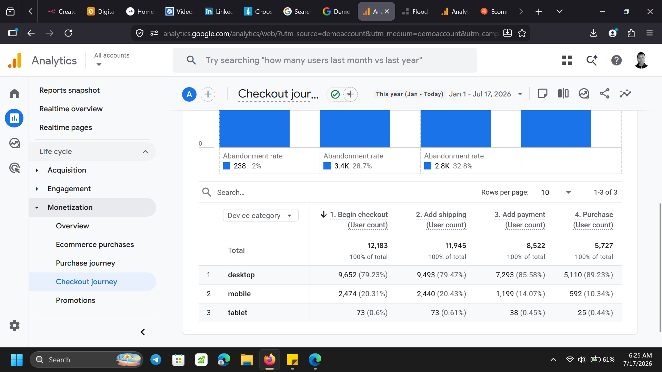Collapse the Monetization section
This screenshot has width=662, height=372.
click(37, 207)
